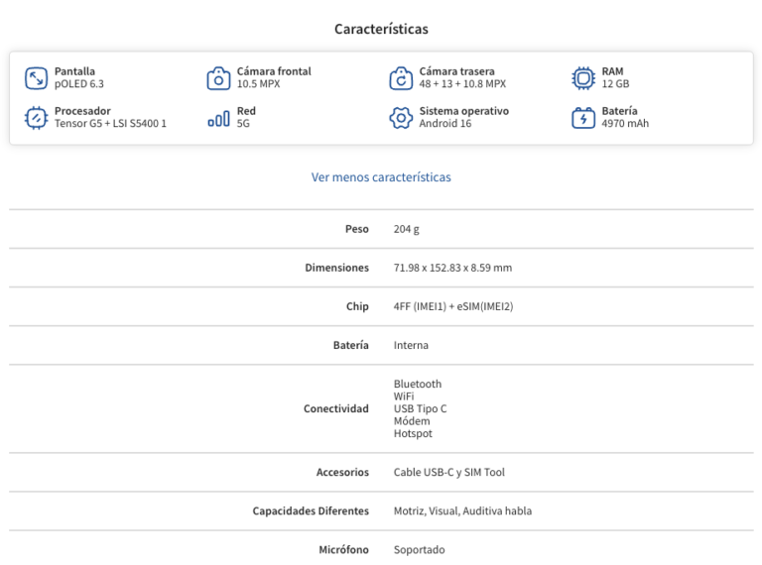Collapse specs with Ver menos características

click(x=381, y=177)
